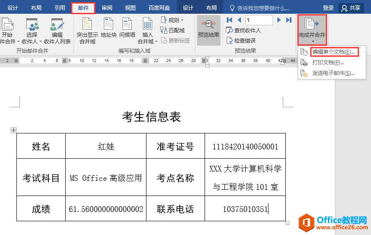
Task: Click the record number input field
Action: pos(259,20)
